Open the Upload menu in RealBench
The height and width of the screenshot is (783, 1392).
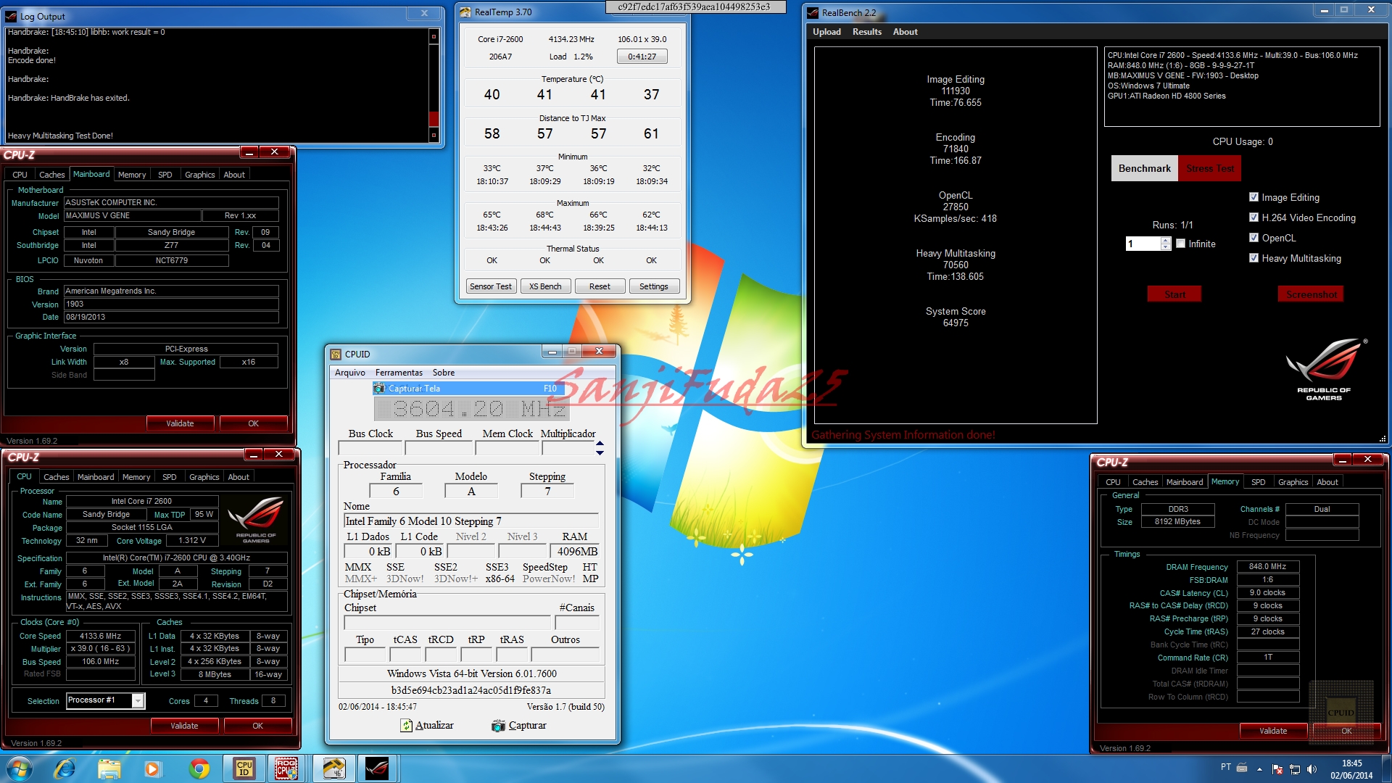(x=826, y=32)
